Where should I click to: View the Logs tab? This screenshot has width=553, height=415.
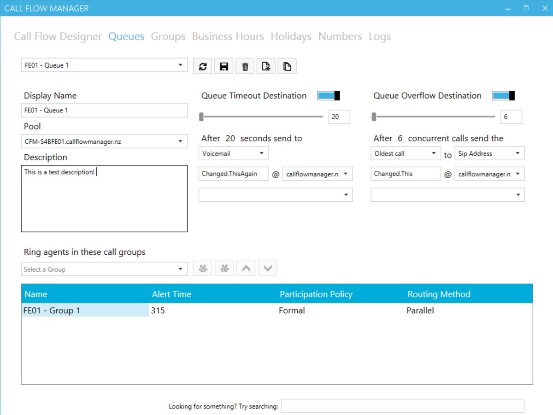380,37
